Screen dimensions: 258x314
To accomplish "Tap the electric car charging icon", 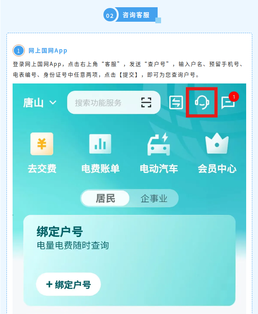I will [158, 144].
